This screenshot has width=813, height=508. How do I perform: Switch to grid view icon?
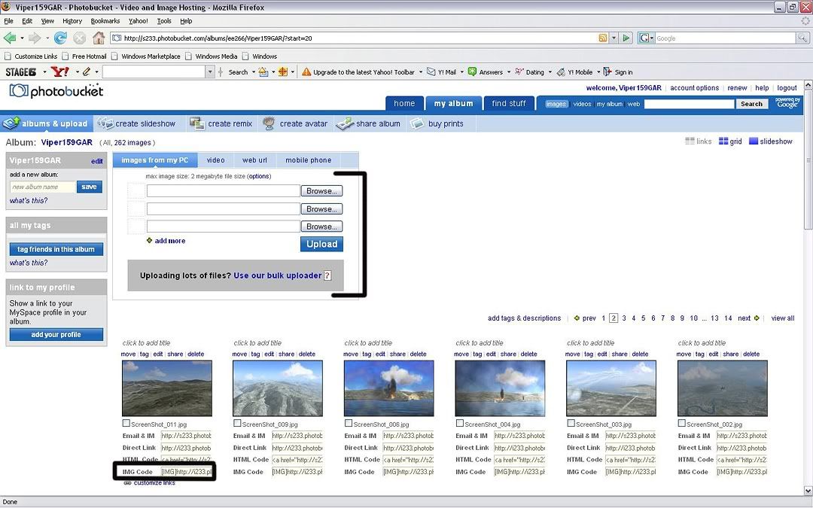point(723,141)
